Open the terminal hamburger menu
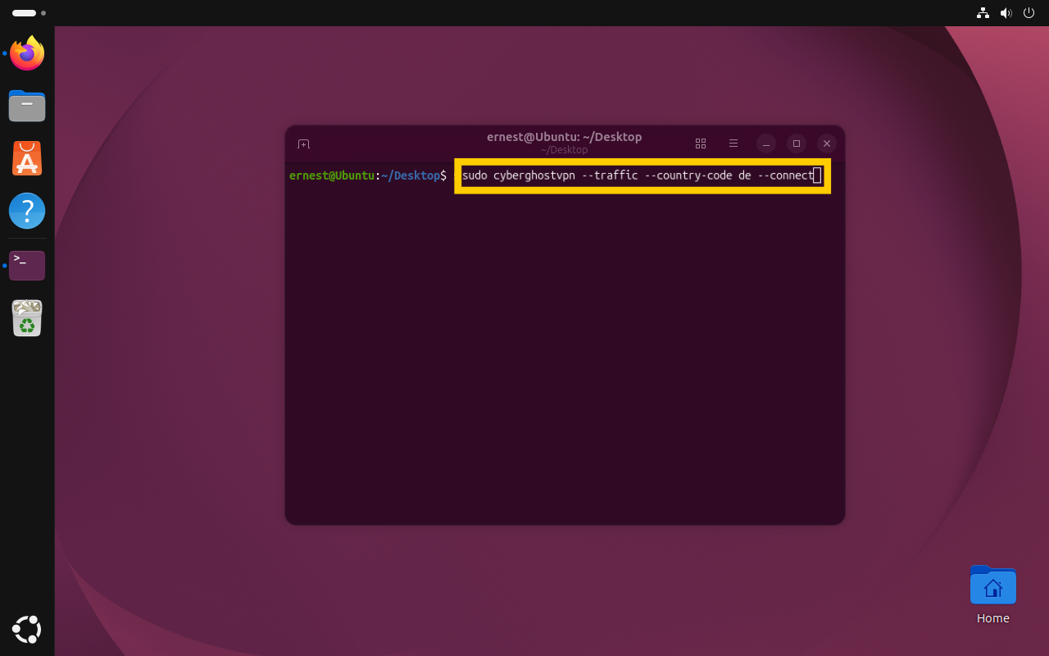 tap(733, 143)
